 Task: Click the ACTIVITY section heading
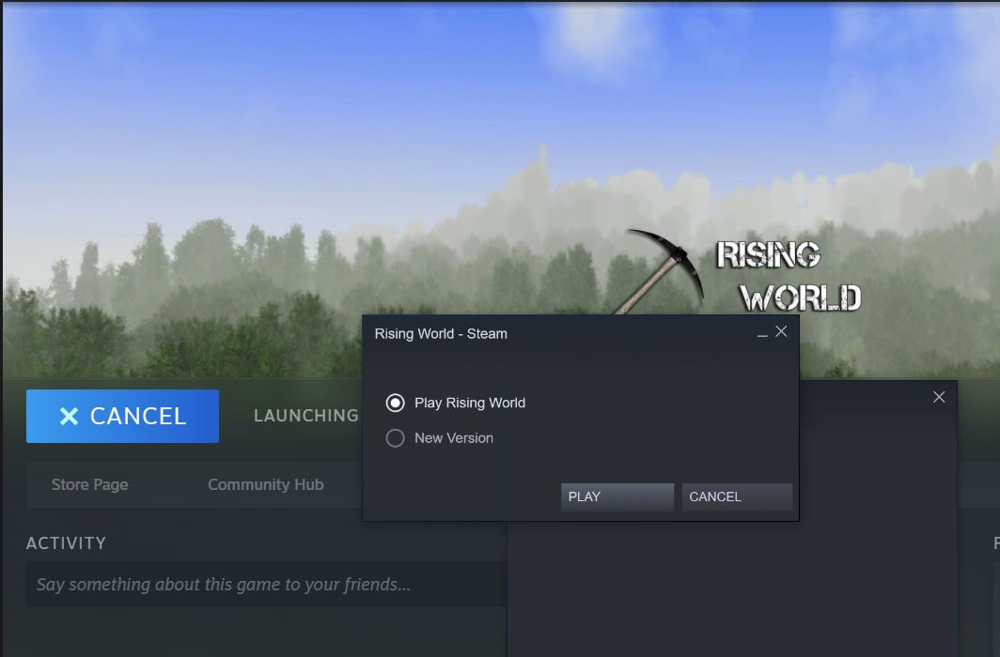[x=66, y=543]
